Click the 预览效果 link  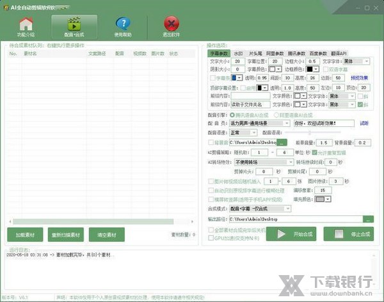click(x=359, y=78)
